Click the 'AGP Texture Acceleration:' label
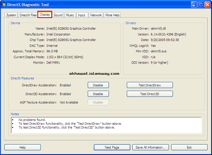Viewport: 212px width, 155px height. coord(38,102)
